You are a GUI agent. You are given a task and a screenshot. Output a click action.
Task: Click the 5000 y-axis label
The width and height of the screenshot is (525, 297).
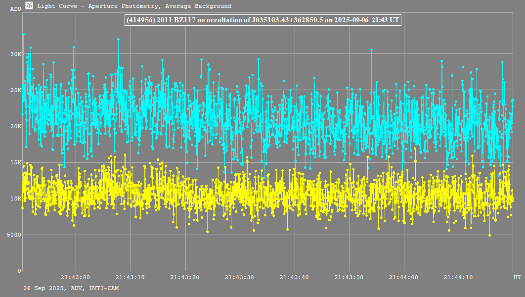tap(13, 235)
